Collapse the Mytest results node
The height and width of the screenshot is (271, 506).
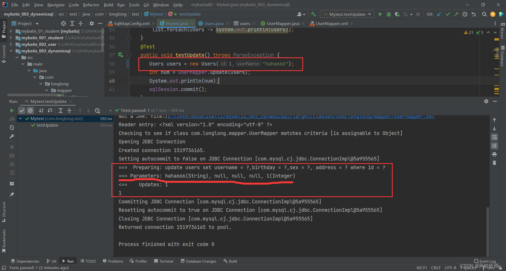[x=20, y=119]
